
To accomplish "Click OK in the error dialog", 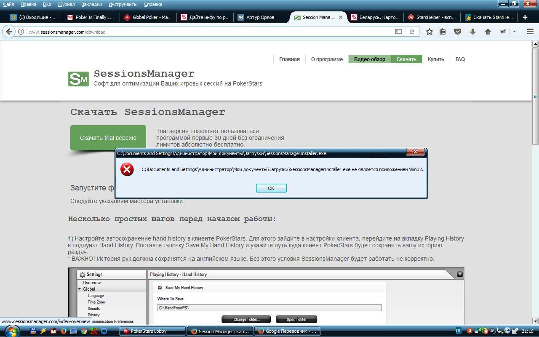I will [x=271, y=188].
